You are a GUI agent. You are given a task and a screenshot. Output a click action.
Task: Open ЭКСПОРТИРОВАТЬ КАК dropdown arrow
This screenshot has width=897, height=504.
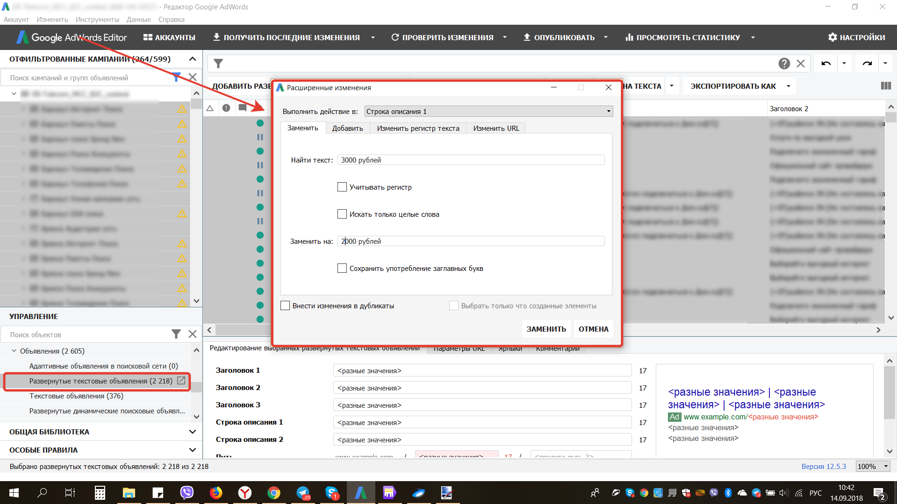coord(788,86)
